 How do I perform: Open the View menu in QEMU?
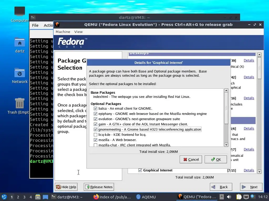(x=78, y=32)
